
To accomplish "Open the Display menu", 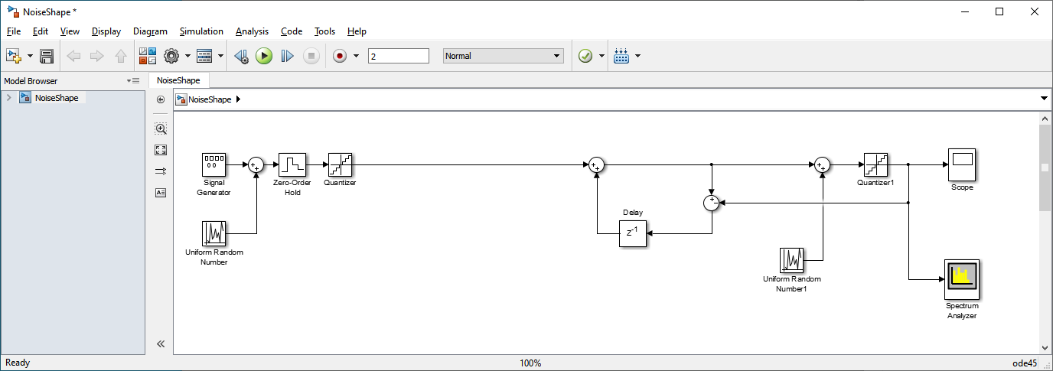I will click(x=106, y=31).
